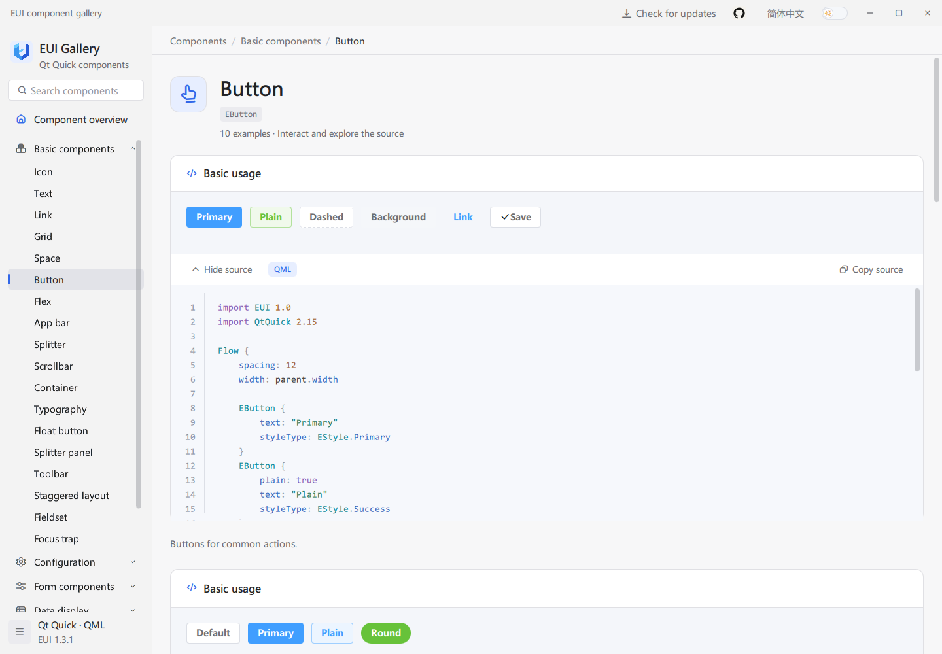Click the EUI Gallery logo icon
The width and height of the screenshot is (942, 654).
click(22, 50)
